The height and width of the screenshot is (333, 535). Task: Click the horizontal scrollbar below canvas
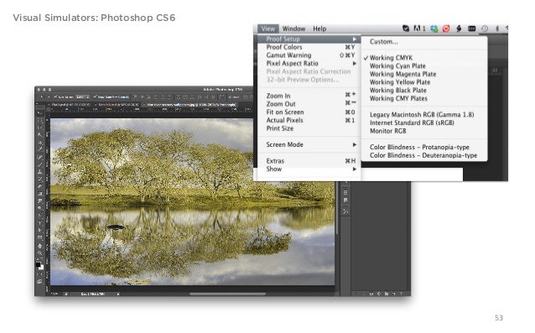pyautogui.click(x=227, y=294)
